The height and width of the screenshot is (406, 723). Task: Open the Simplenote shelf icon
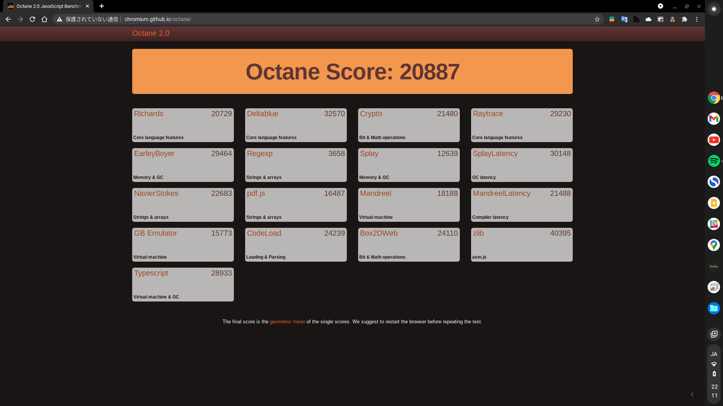tap(714, 182)
